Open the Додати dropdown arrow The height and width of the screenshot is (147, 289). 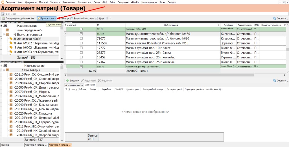(x=79, y=80)
